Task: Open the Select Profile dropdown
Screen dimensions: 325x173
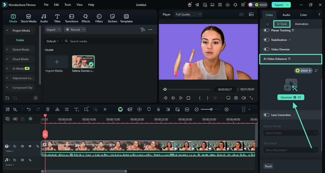Action: point(291,133)
